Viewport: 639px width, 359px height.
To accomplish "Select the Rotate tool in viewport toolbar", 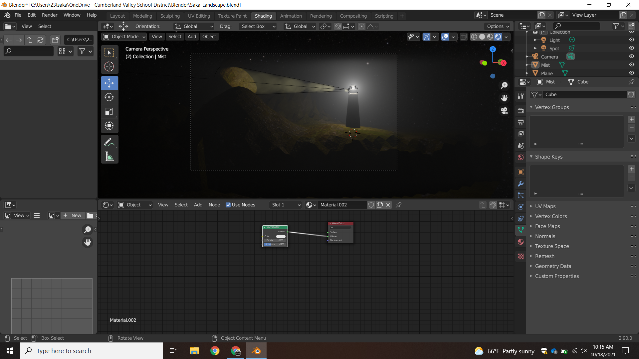I will [x=109, y=97].
